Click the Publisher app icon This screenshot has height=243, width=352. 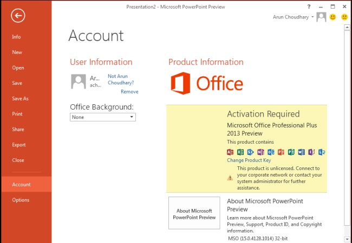(291, 152)
